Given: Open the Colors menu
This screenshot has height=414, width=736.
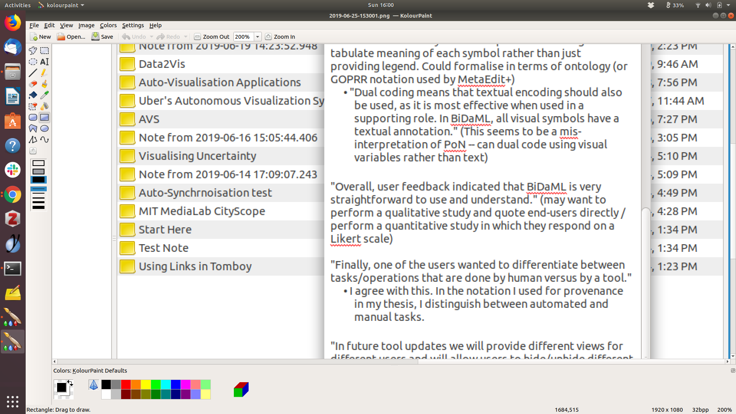Looking at the screenshot, I should (x=108, y=25).
